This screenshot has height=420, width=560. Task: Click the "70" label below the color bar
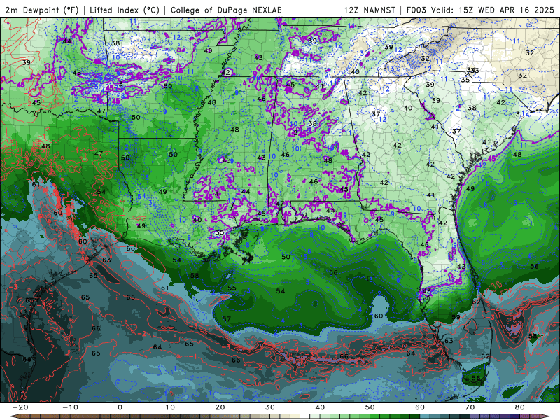point(470,407)
